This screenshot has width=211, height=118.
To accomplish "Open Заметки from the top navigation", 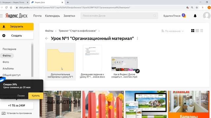I will click(69, 16).
